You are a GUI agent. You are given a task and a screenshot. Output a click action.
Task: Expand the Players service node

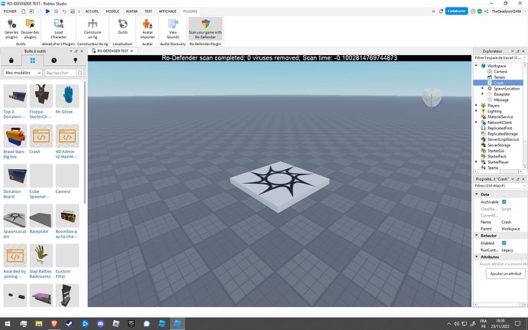pos(476,106)
